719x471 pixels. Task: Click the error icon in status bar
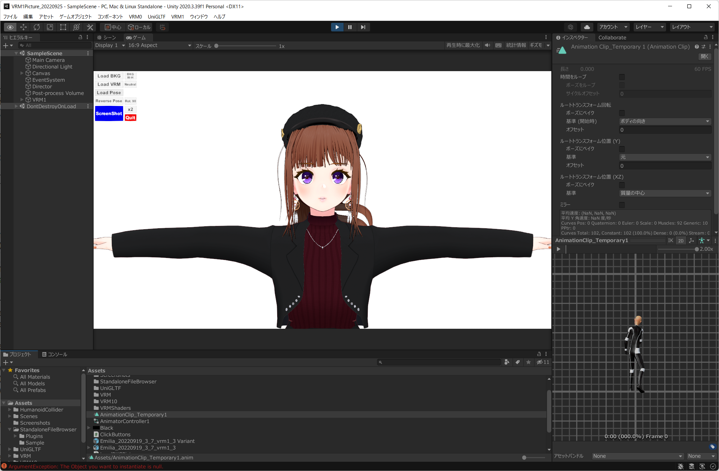pos(4,466)
